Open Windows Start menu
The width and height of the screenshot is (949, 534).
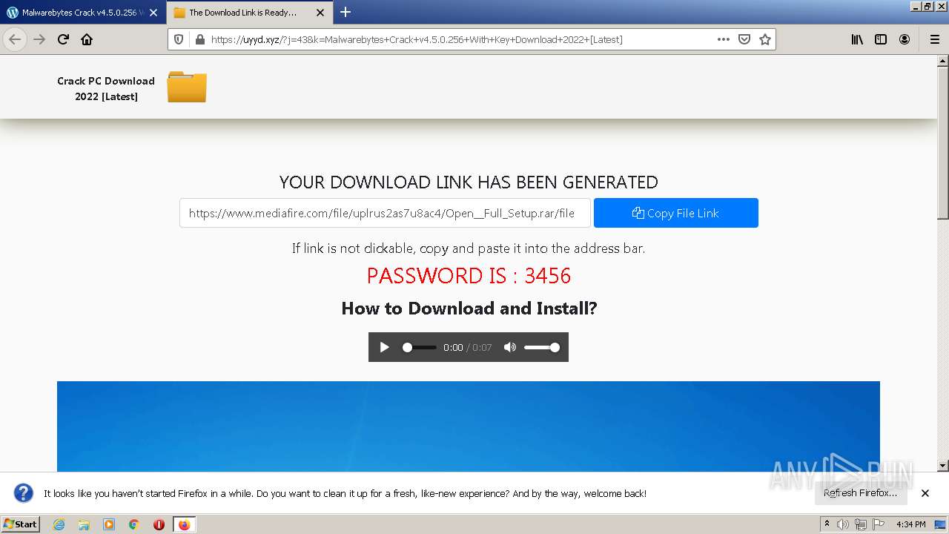[x=21, y=524]
